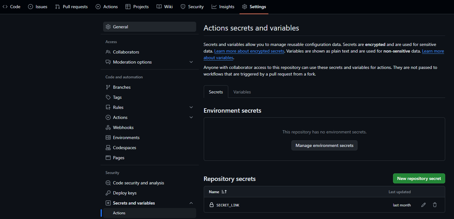Expand the sidebar Actions chevron
The image size is (454, 219).
[191, 117]
